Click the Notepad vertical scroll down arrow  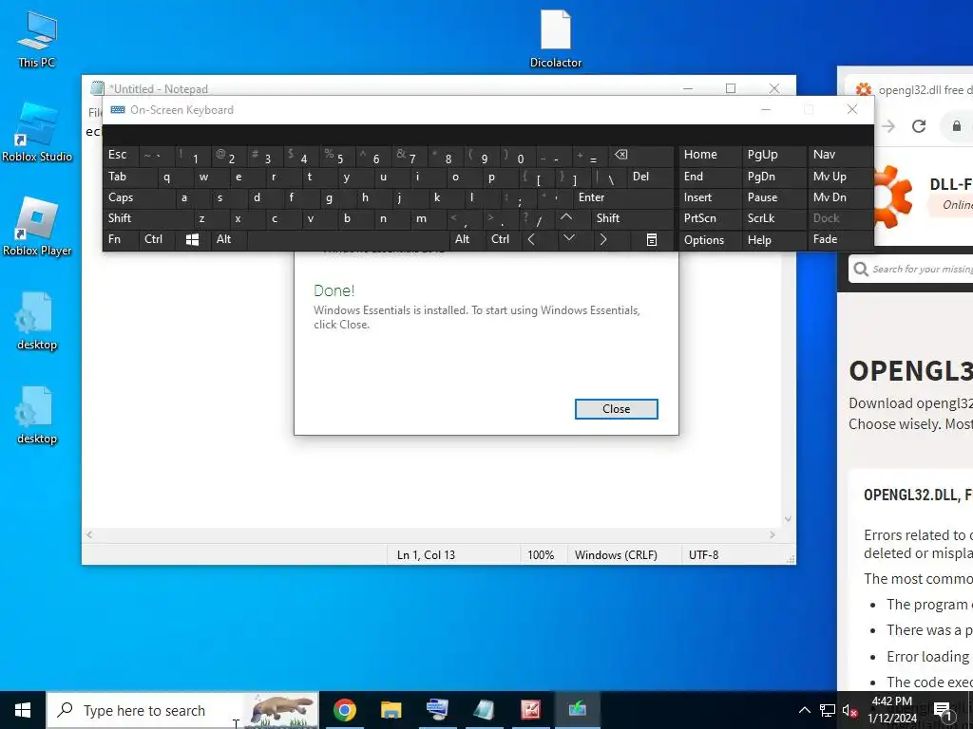(x=788, y=519)
